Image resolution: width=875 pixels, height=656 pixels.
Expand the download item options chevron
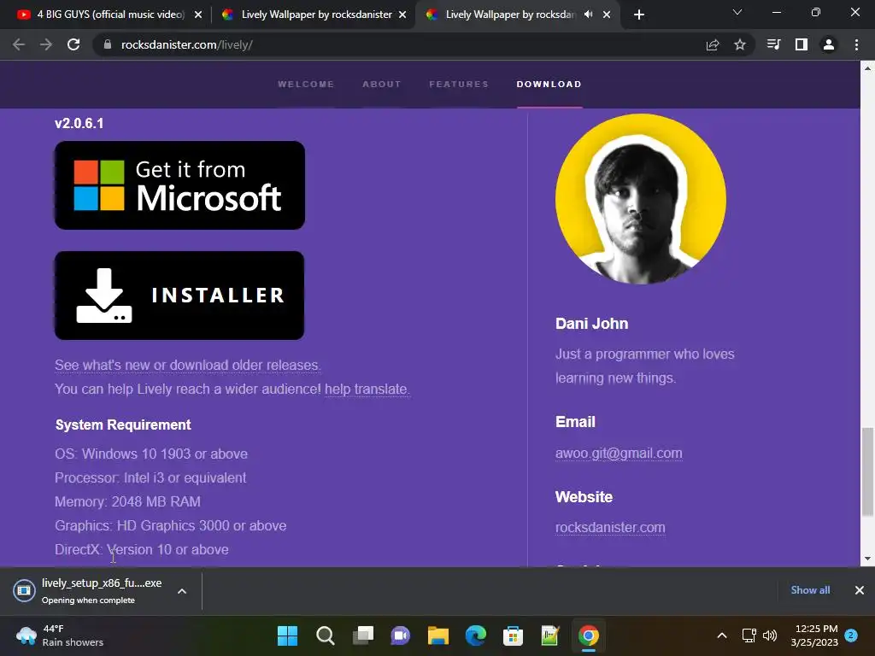point(182,591)
